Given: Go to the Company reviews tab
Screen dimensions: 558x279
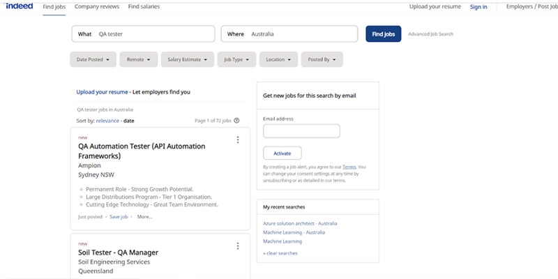Looking at the screenshot, I should [x=97, y=7].
